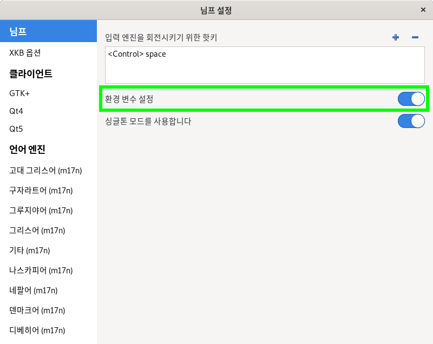
Task: Select 디베히어 (m17n) engine
Action: [x=48, y=330]
